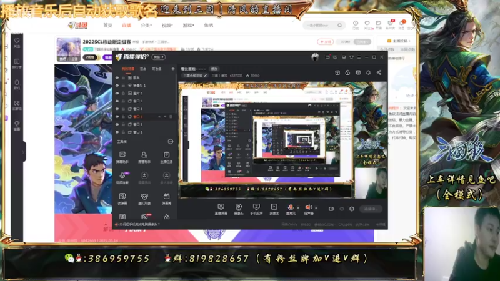Toggle visibility of 窗口 1 layer

tap(117, 117)
